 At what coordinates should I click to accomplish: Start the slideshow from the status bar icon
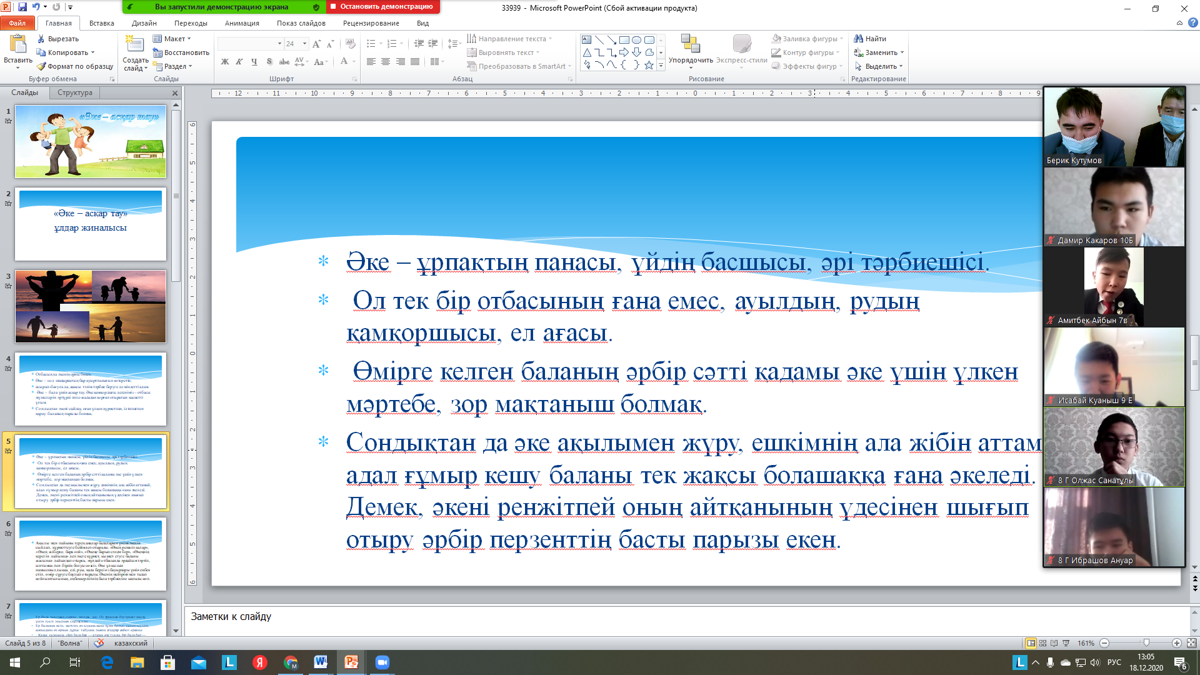tap(1066, 643)
